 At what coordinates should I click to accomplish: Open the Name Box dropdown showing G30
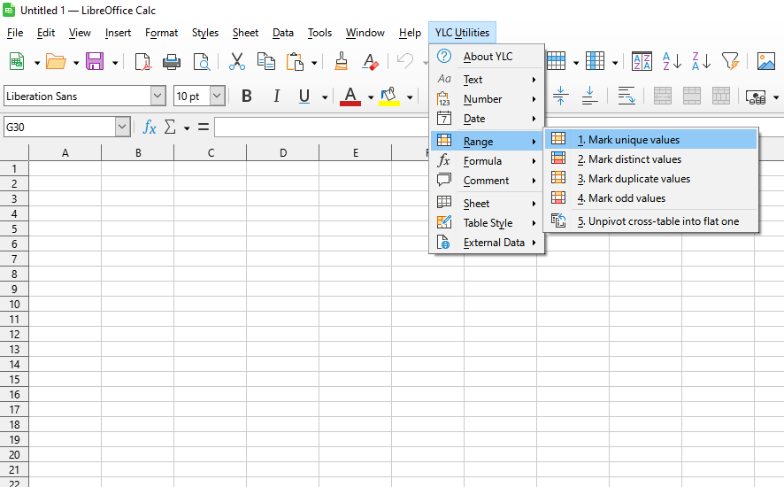point(122,128)
